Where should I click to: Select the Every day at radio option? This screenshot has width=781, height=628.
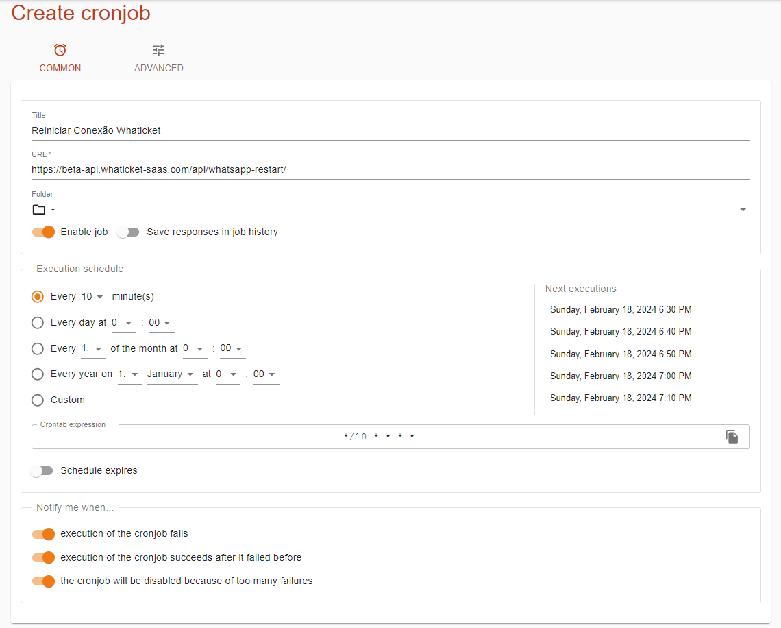pyautogui.click(x=38, y=322)
